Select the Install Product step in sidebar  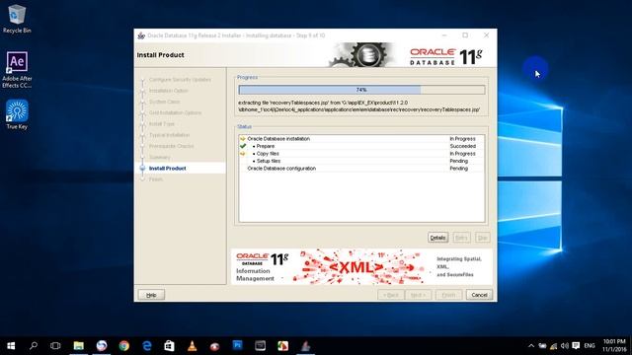click(x=167, y=169)
